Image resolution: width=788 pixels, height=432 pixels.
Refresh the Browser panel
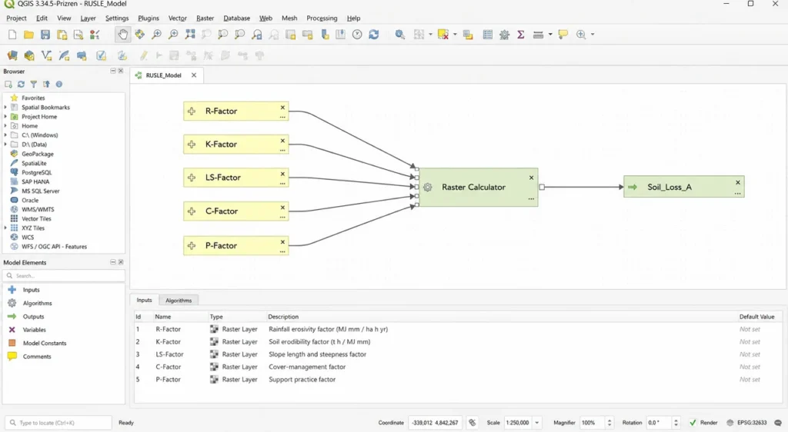pyautogui.click(x=21, y=85)
